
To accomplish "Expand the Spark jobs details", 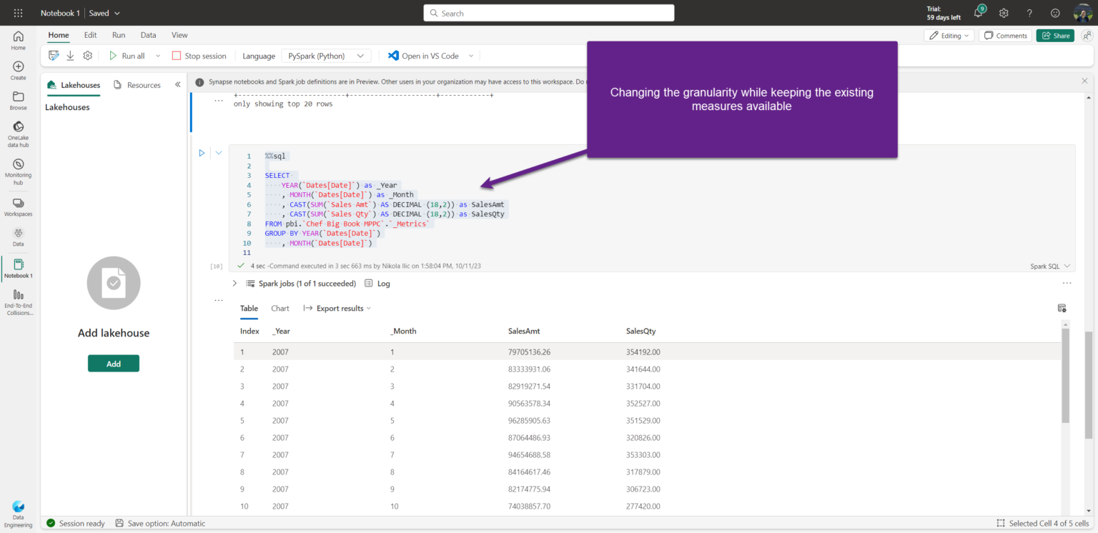I will [x=234, y=284].
